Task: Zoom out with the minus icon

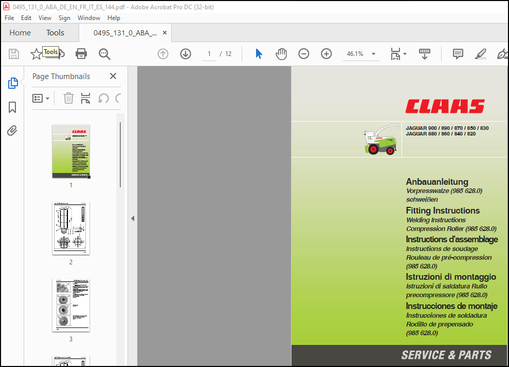Action: tap(303, 54)
